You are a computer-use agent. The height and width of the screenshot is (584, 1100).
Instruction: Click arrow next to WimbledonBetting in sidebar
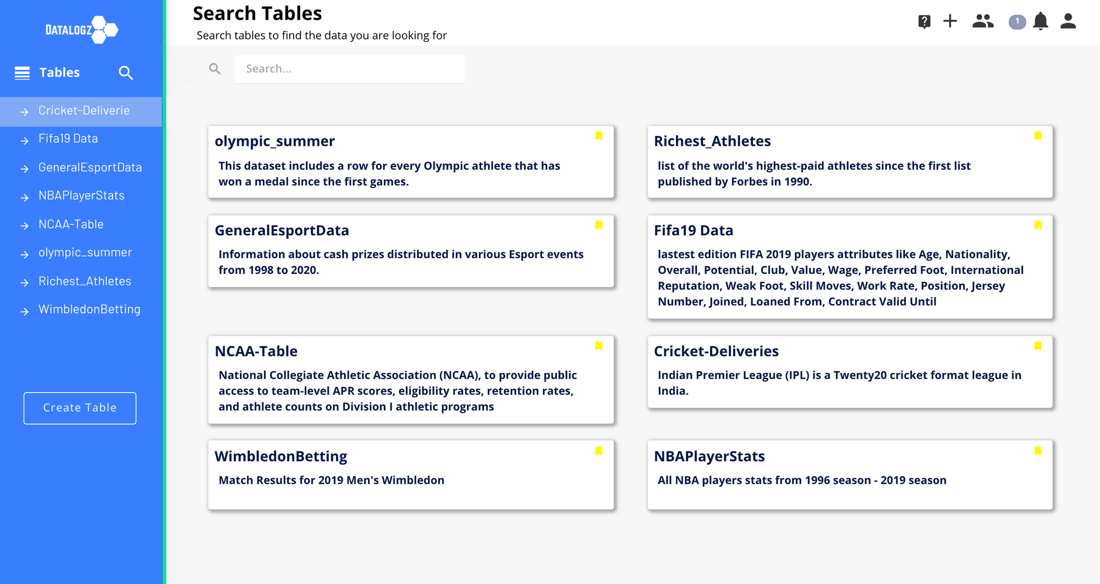(24, 312)
